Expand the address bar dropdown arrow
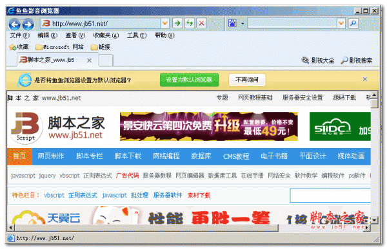This screenshot has width=387, height=249. tap(165, 23)
